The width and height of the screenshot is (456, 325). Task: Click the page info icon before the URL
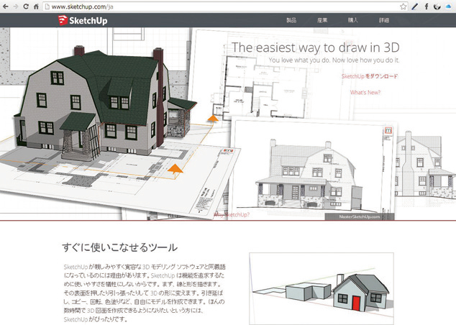point(47,6)
